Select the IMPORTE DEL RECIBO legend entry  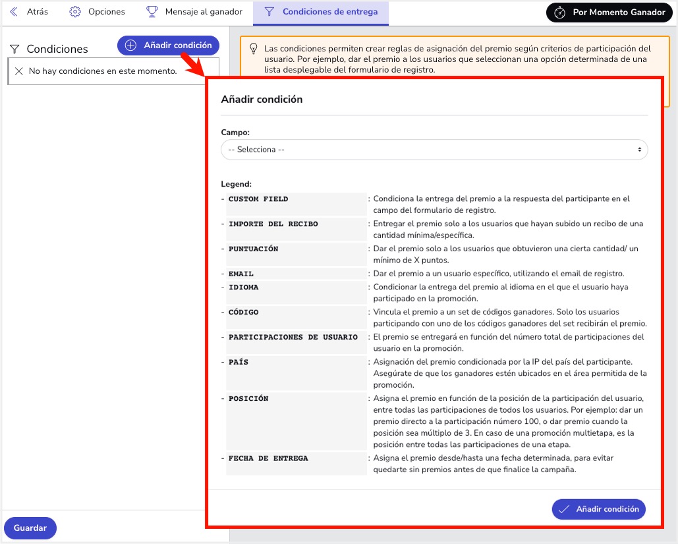point(273,224)
